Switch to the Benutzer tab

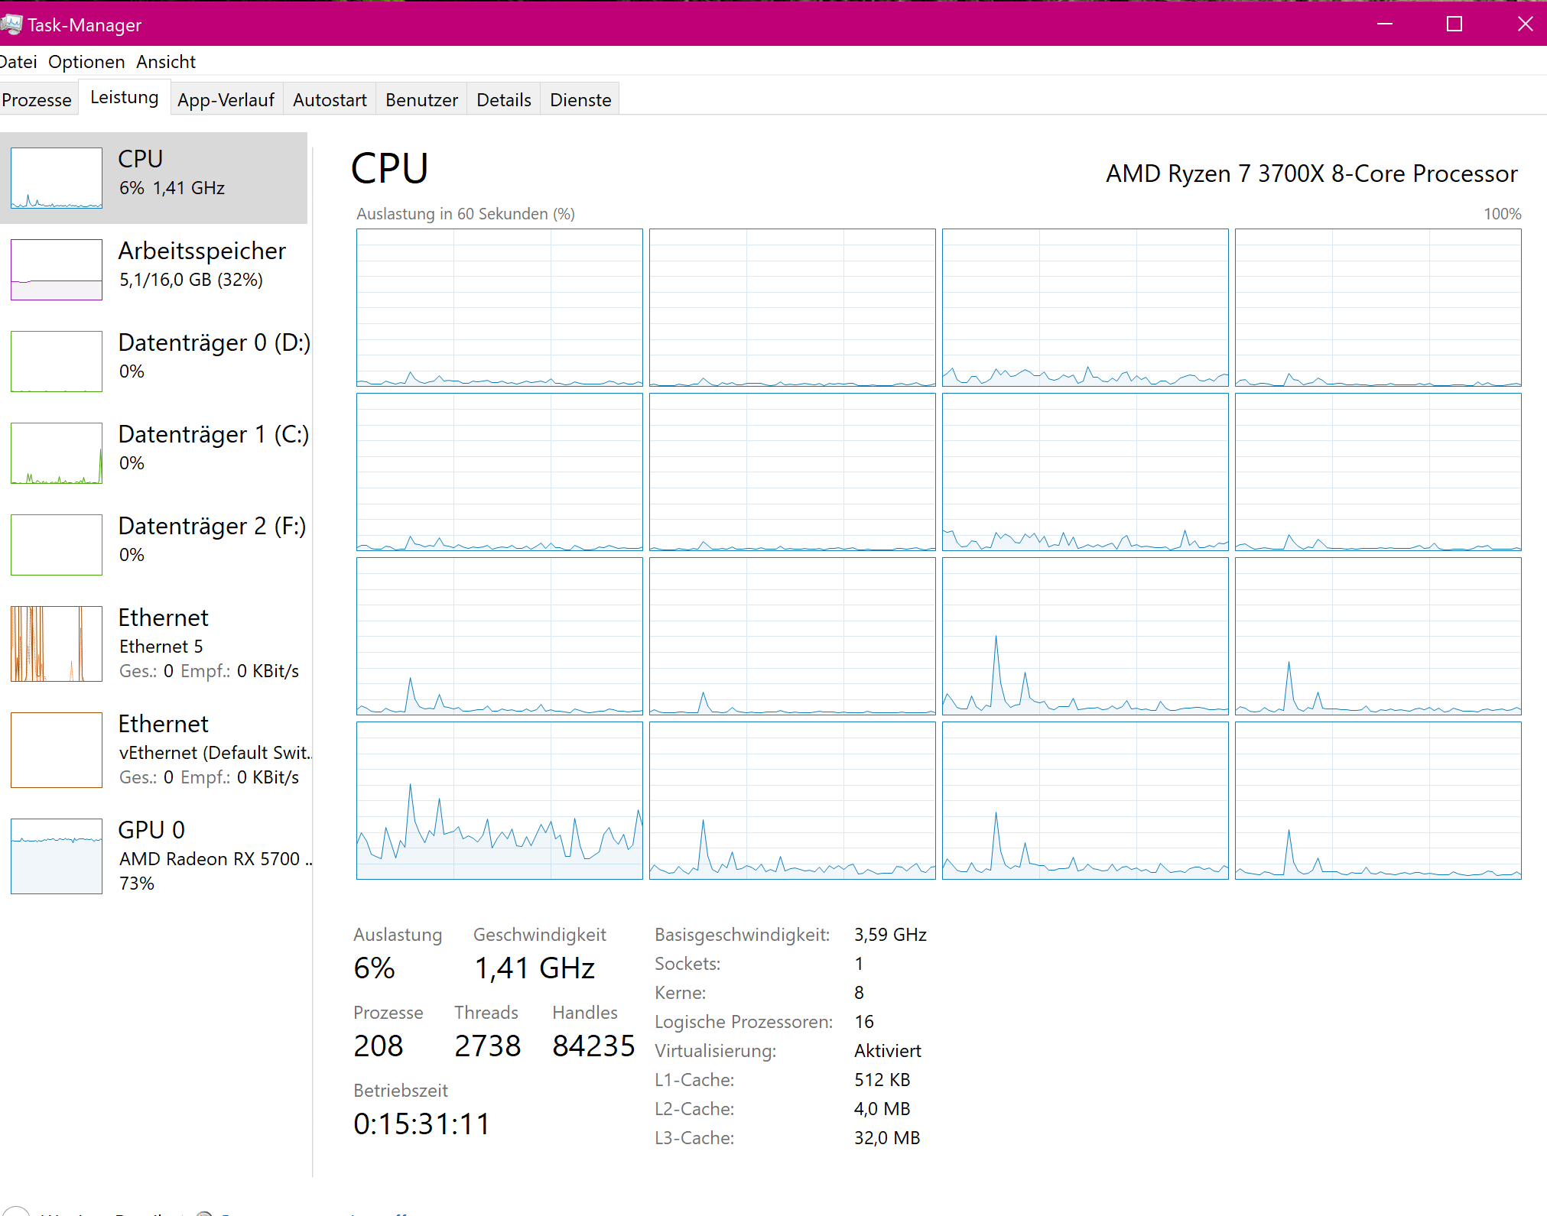[421, 99]
